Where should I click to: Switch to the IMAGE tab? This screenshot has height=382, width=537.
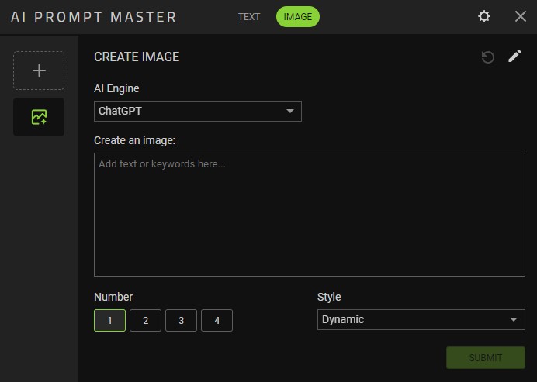pos(298,17)
